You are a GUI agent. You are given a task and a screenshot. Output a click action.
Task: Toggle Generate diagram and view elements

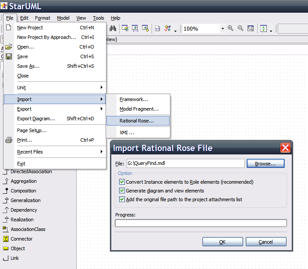click(122, 191)
